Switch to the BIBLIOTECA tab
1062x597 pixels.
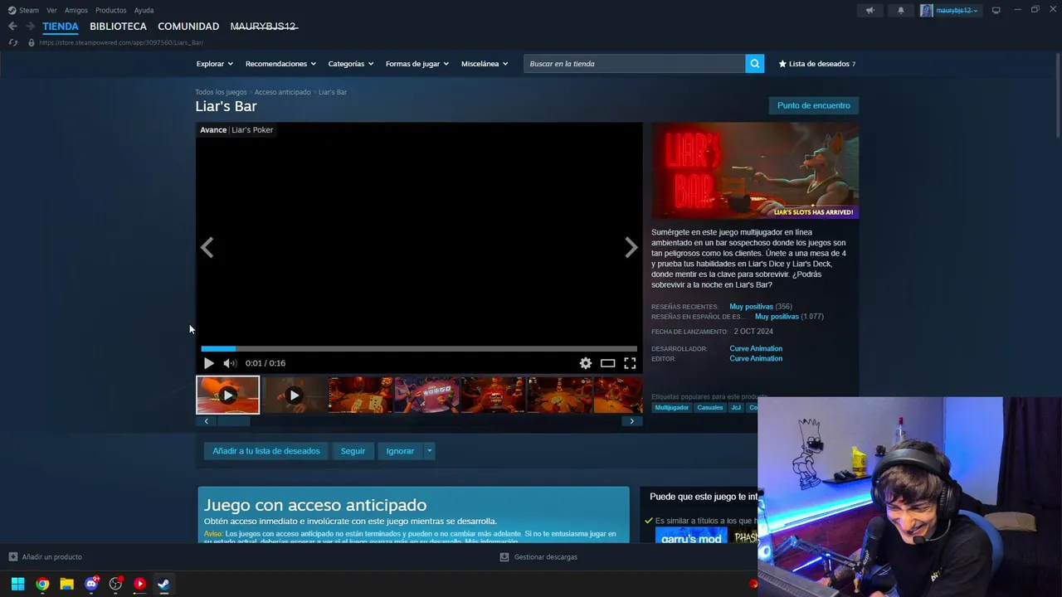(118, 27)
